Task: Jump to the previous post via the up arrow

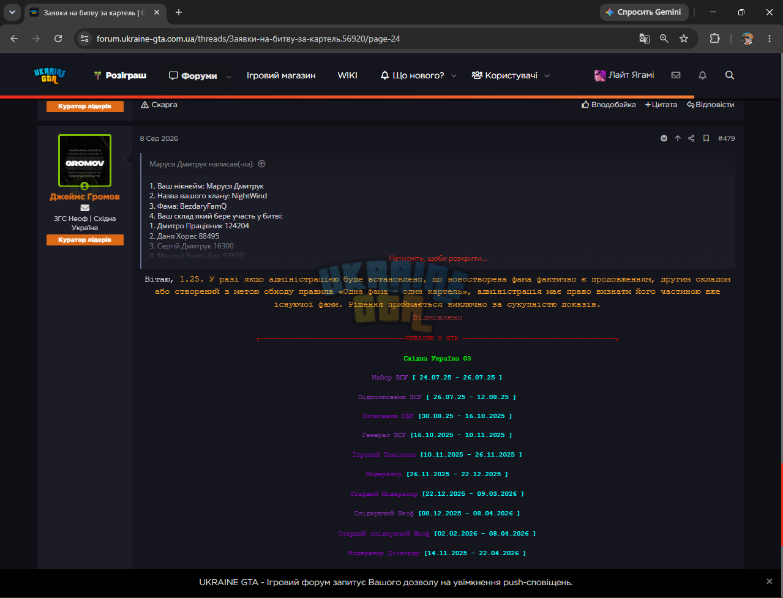Action: [x=678, y=138]
